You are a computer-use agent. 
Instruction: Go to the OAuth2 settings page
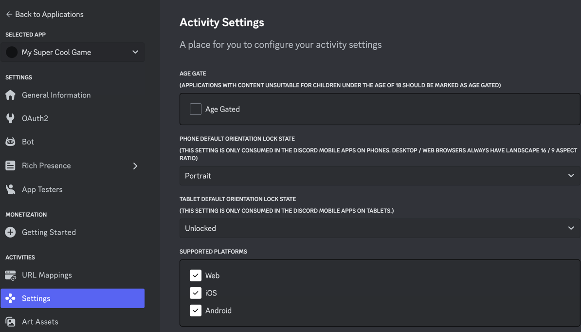click(x=35, y=118)
